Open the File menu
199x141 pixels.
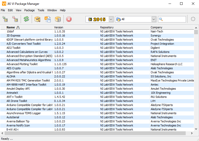pos(3,10)
